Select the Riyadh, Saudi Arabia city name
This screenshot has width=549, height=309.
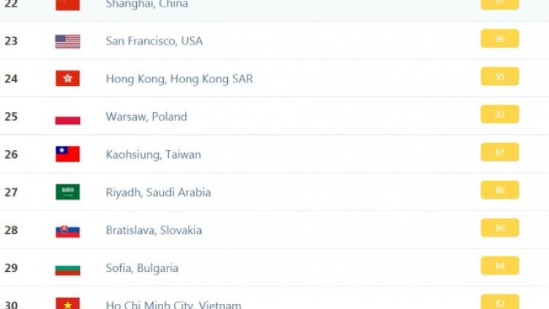pos(158,192)
